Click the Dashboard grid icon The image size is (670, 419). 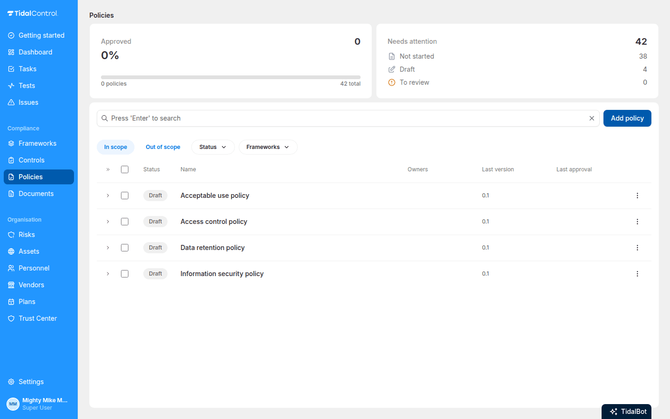coord(11,52)
